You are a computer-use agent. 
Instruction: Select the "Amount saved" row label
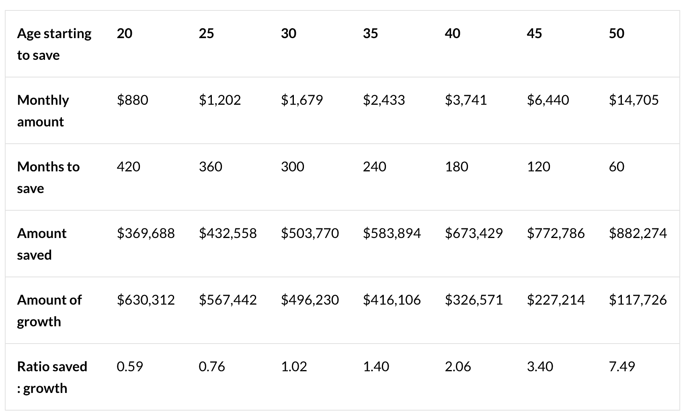(x=42, y=244)
